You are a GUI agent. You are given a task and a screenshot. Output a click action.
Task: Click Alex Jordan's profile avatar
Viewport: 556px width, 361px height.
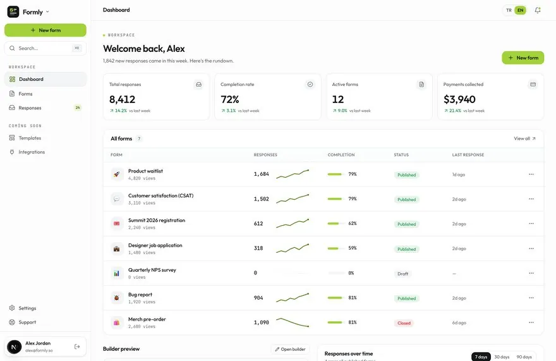pos(14,347)
